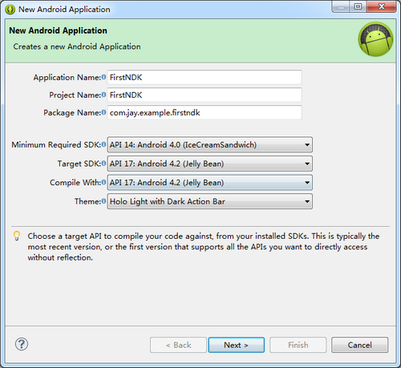The width and height of the screenshot is (401, 368).
Task: Click info icon next to Minimum Required SDK
Action: point(103,144)
